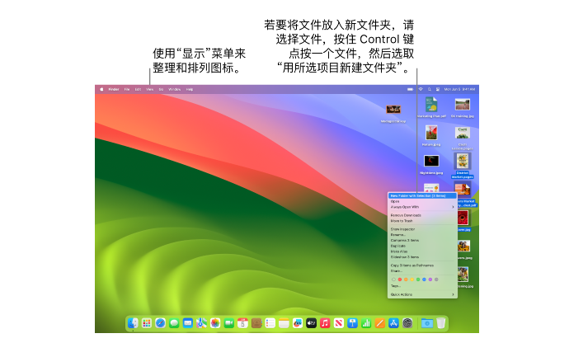569x357 pixels.
Task: Open the View menu
Action: (x=150, y=89)
